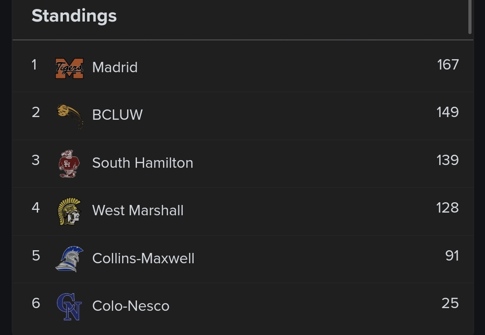Tap South Hamilton's score of 139
This screenshot has height=335, width=485.
[x=447, y=160]
